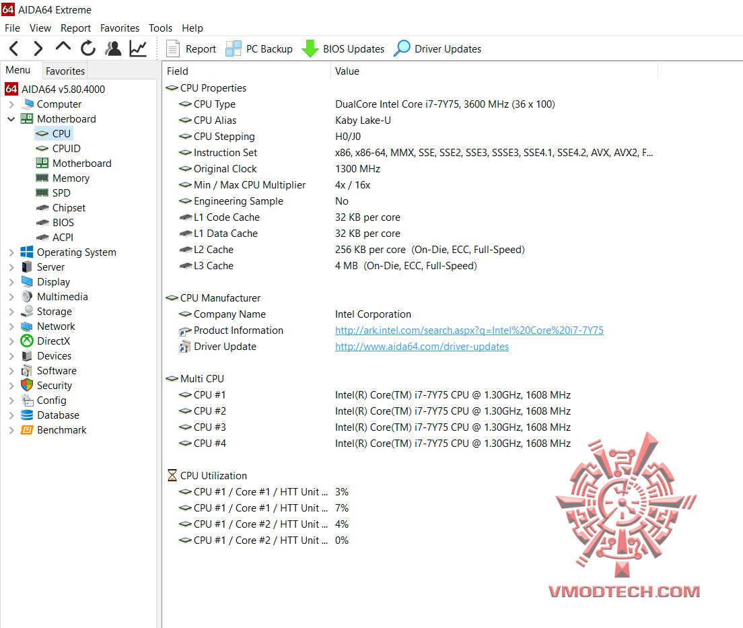Click the Driver Updates magnifier icon
743x628 pixels.
pos(402,48)
